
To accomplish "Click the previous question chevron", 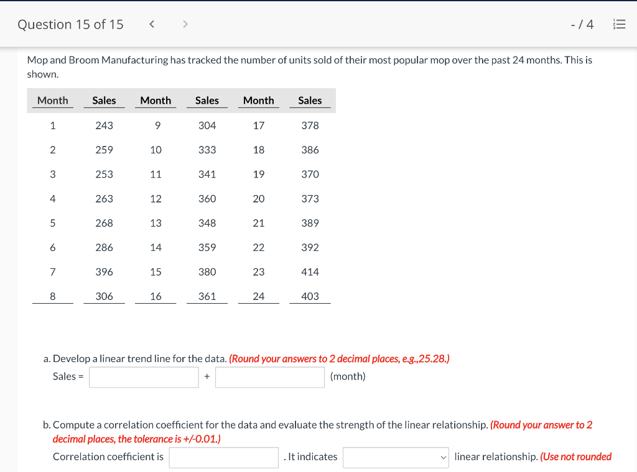I will (151, 24).
